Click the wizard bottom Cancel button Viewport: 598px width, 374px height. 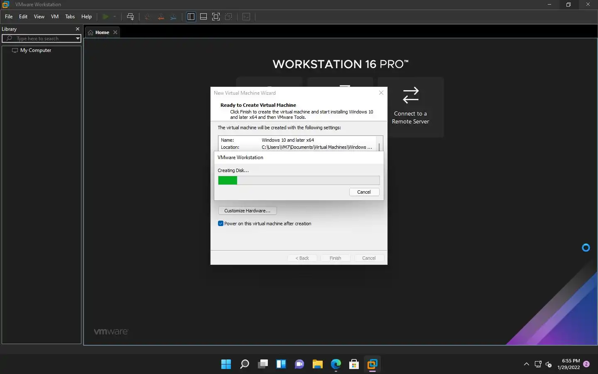coord(369,258)
